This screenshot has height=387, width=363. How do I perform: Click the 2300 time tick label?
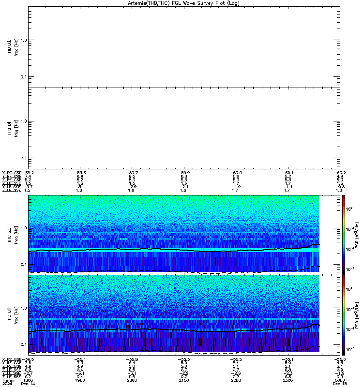click(287, 380)
